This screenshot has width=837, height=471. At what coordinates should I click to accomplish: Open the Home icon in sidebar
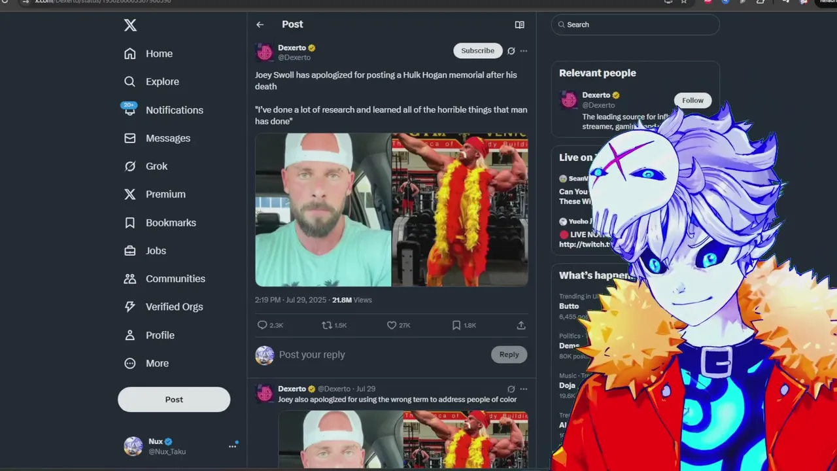click(x=130, y=54)
